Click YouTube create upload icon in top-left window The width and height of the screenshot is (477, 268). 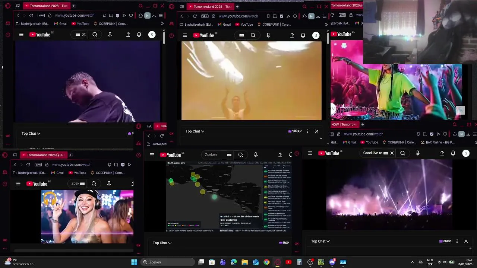(128, 35)
